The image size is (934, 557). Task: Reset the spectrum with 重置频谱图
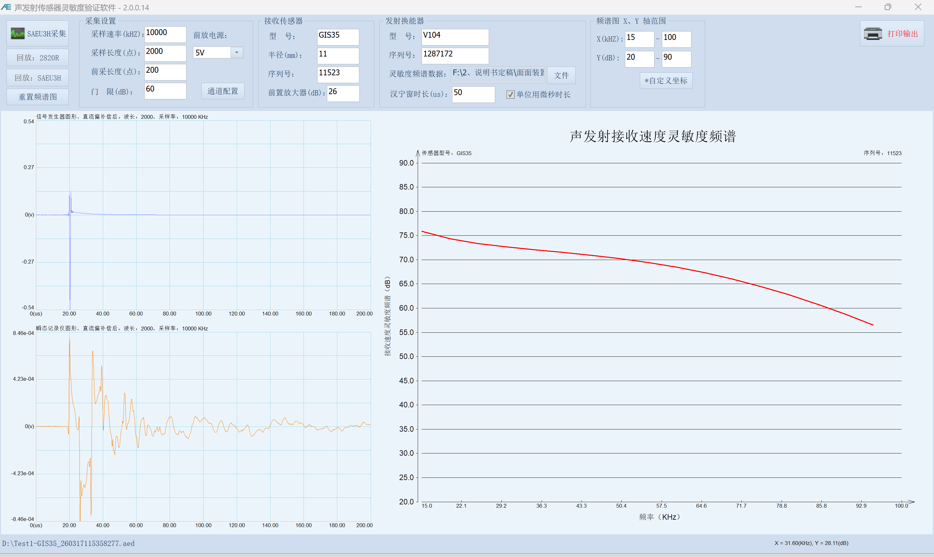pos(38,96)
